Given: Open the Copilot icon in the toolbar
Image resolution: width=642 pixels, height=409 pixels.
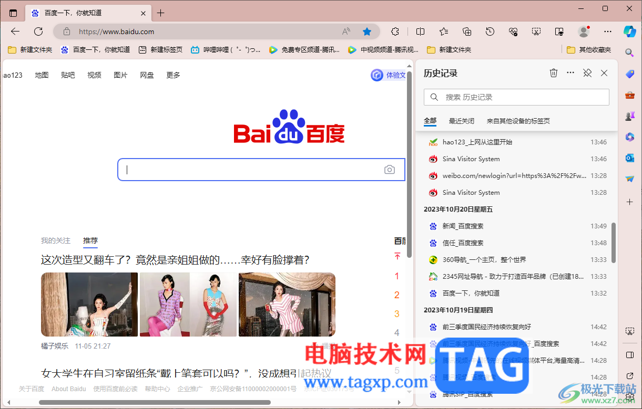Looking at the screenshot, I should click(629, 32).
